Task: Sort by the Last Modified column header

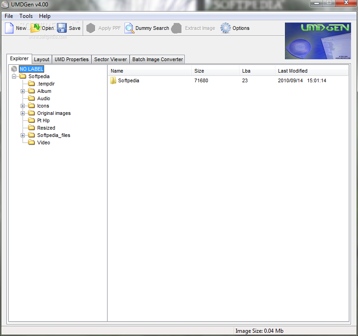Action: click(312, 71)
